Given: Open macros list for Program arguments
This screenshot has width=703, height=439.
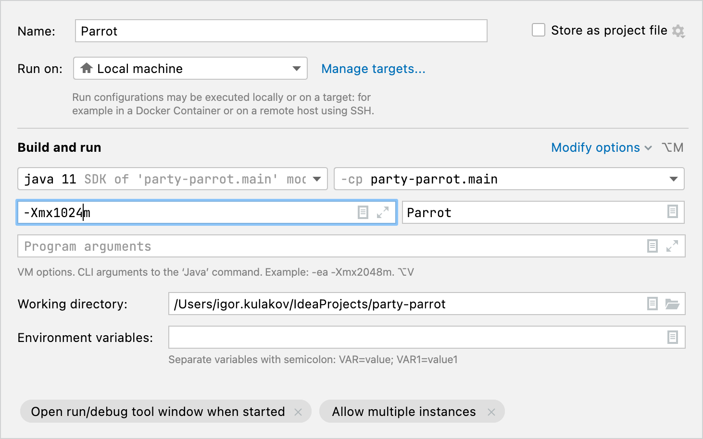Looking at the screenshot, I should coord(652,246).
